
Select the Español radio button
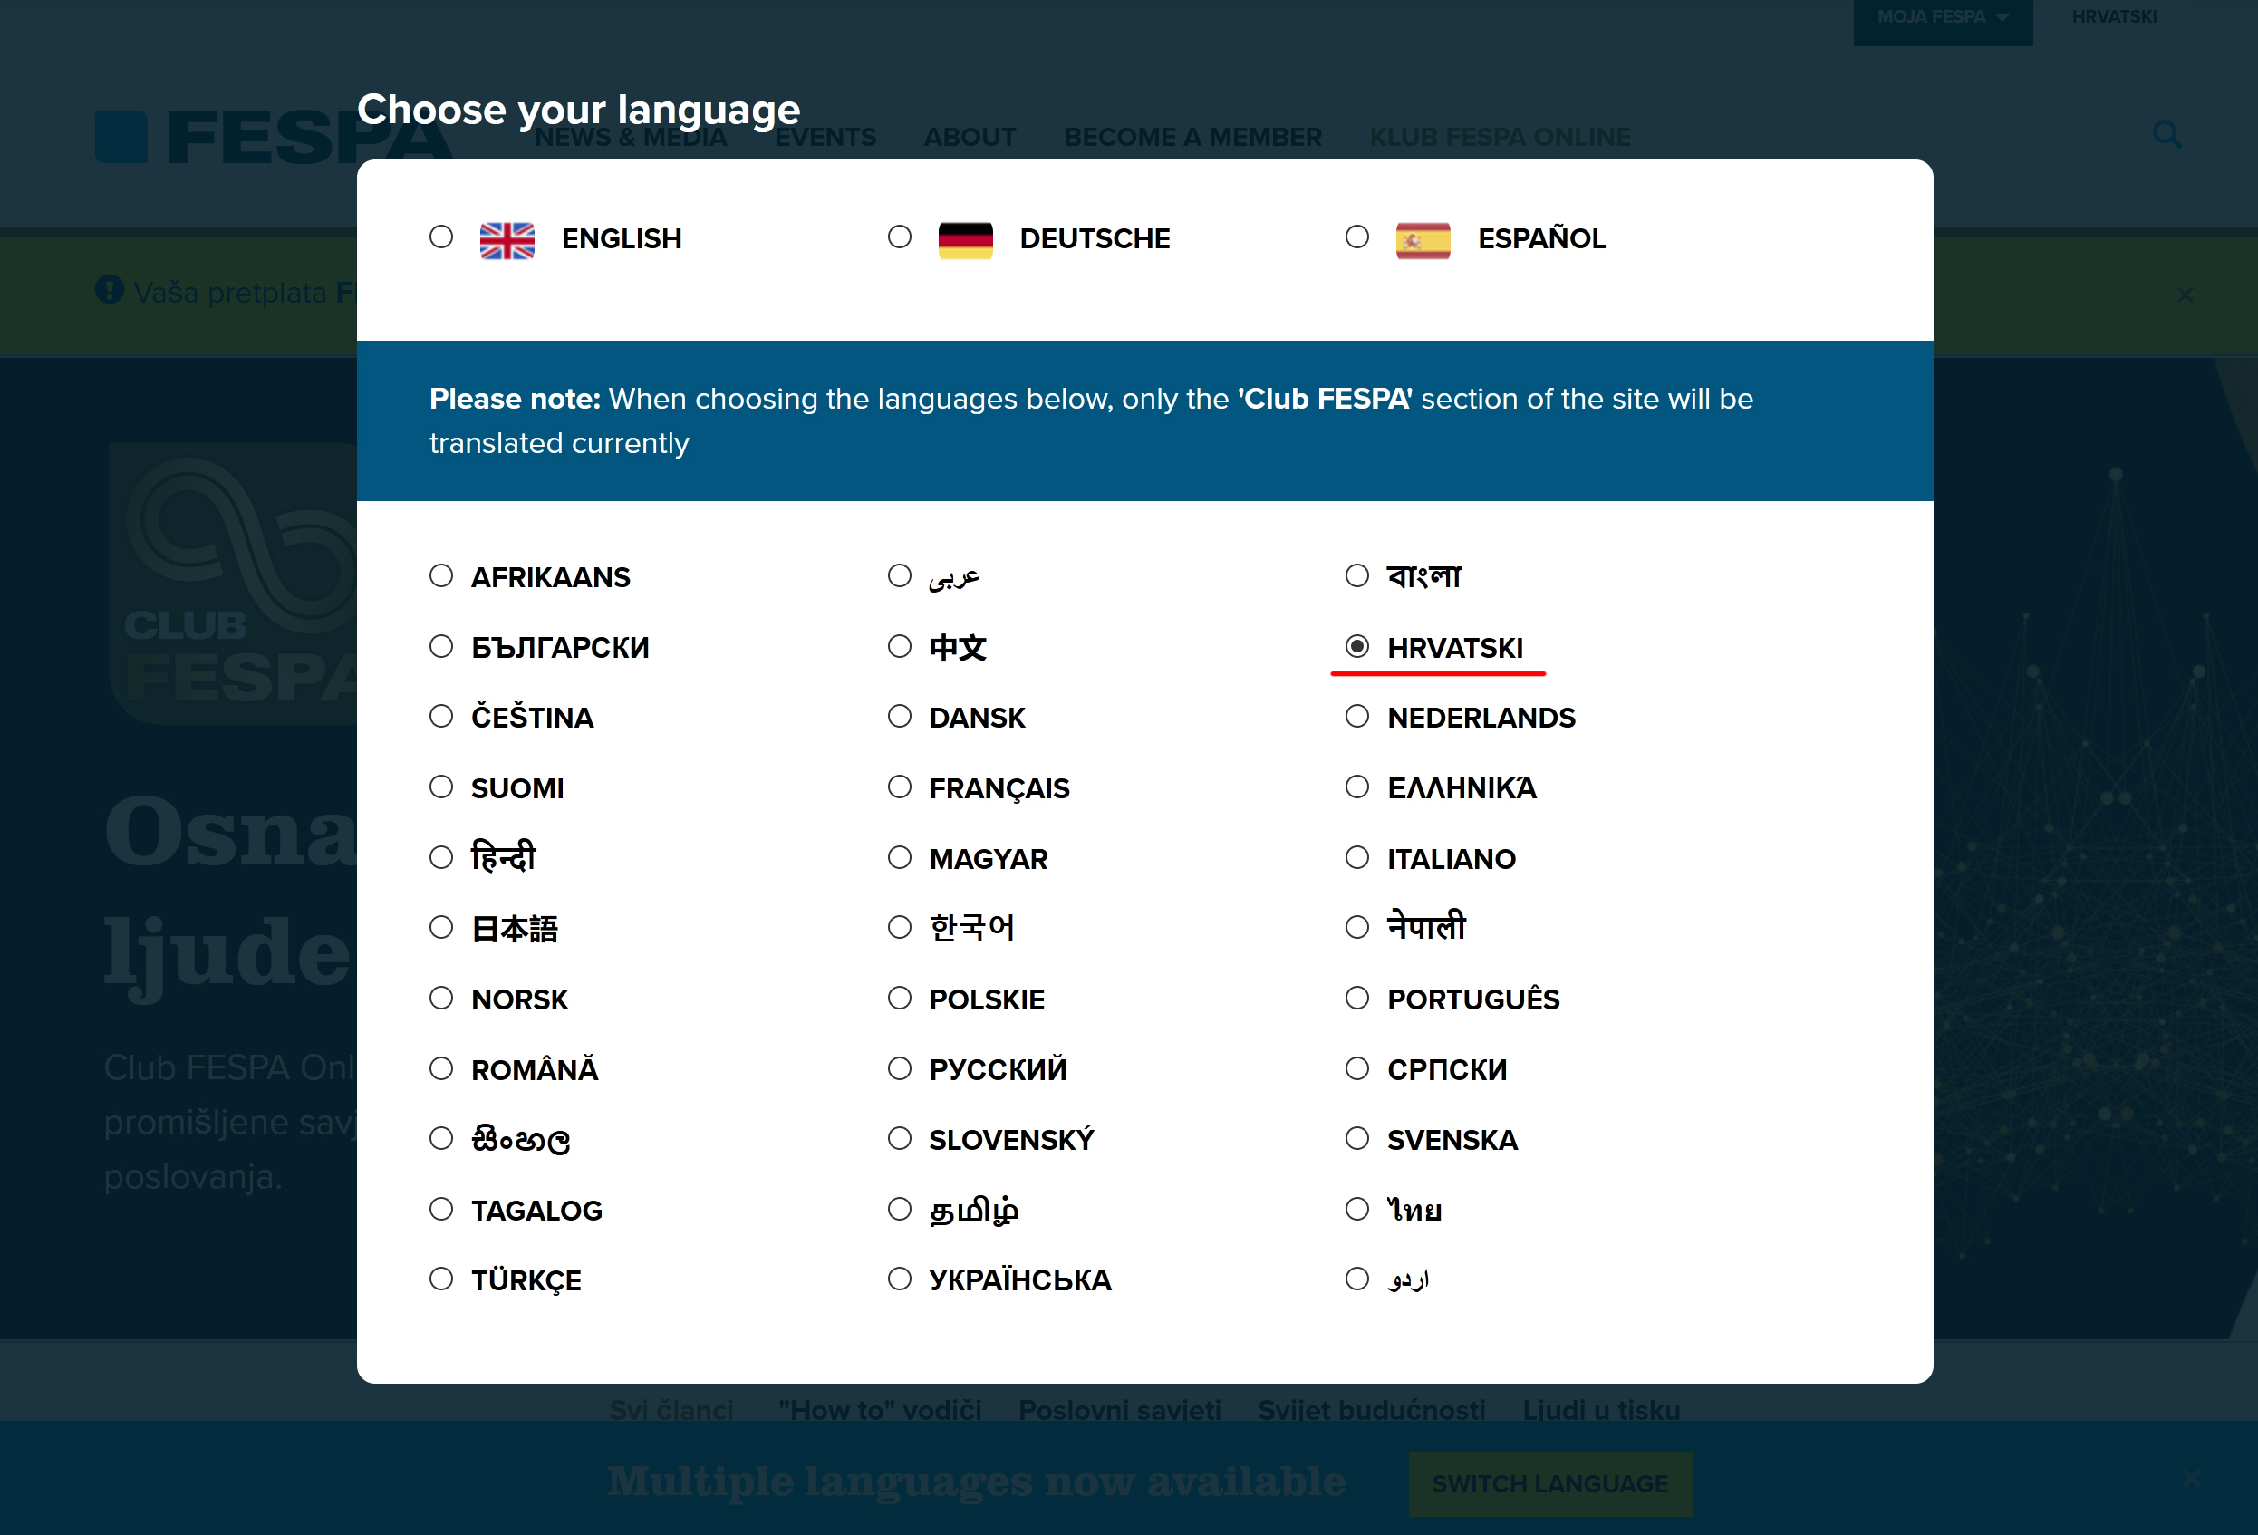(x=1357, y=237)
